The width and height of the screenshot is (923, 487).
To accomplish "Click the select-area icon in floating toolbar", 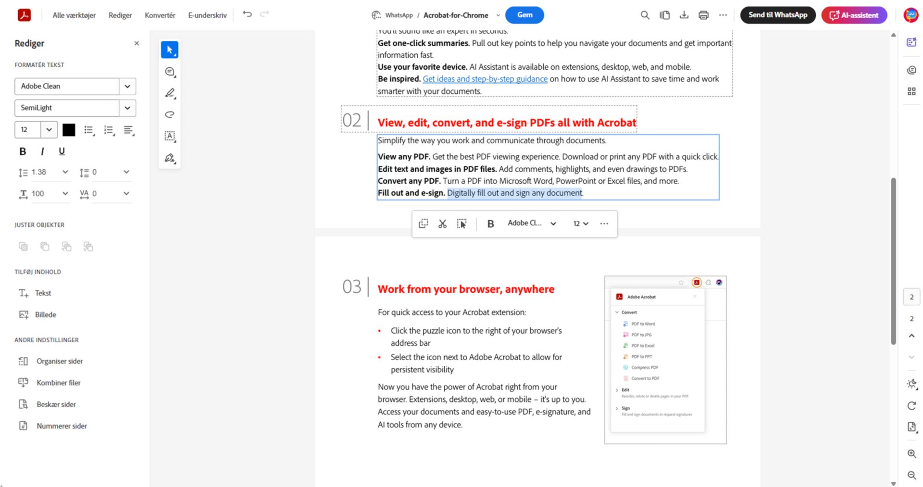I will [x=461, y=224].
